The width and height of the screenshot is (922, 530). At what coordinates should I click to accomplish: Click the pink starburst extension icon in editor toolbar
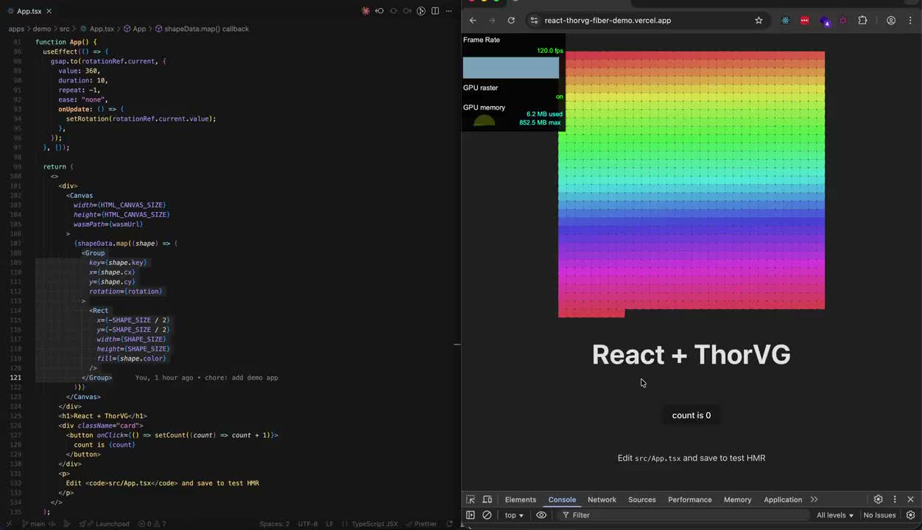pyautogui.click(x=366, y=11)
